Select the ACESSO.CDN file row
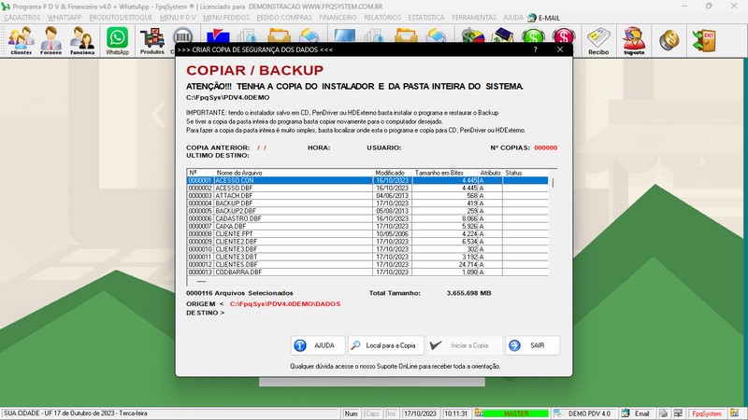This screenshot has width=748, height=420. (367, 180)
